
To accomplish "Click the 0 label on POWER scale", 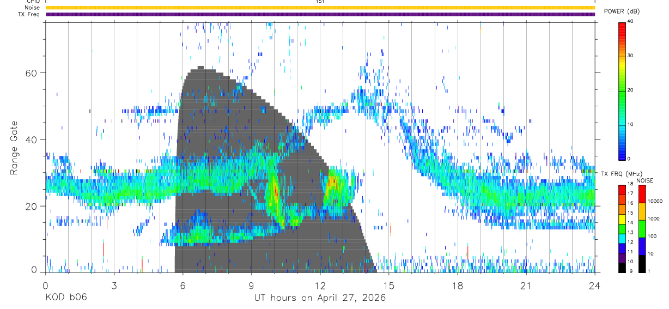I will pyautogui.click(x=629, y=159).
